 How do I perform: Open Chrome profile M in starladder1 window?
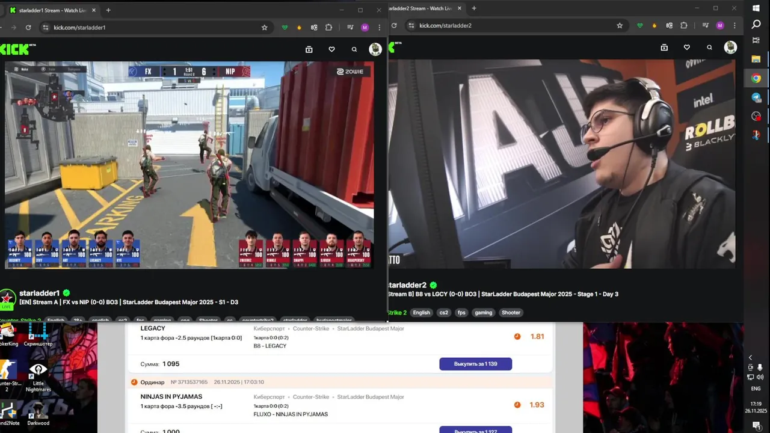(x=365, y=27)
